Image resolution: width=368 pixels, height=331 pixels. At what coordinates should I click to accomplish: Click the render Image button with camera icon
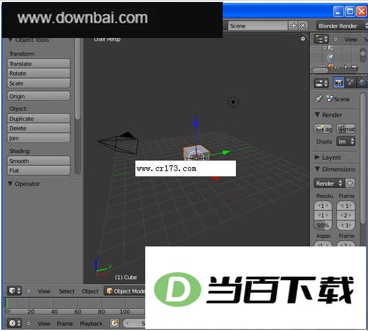pyautogui.click(x=323, y=128)
